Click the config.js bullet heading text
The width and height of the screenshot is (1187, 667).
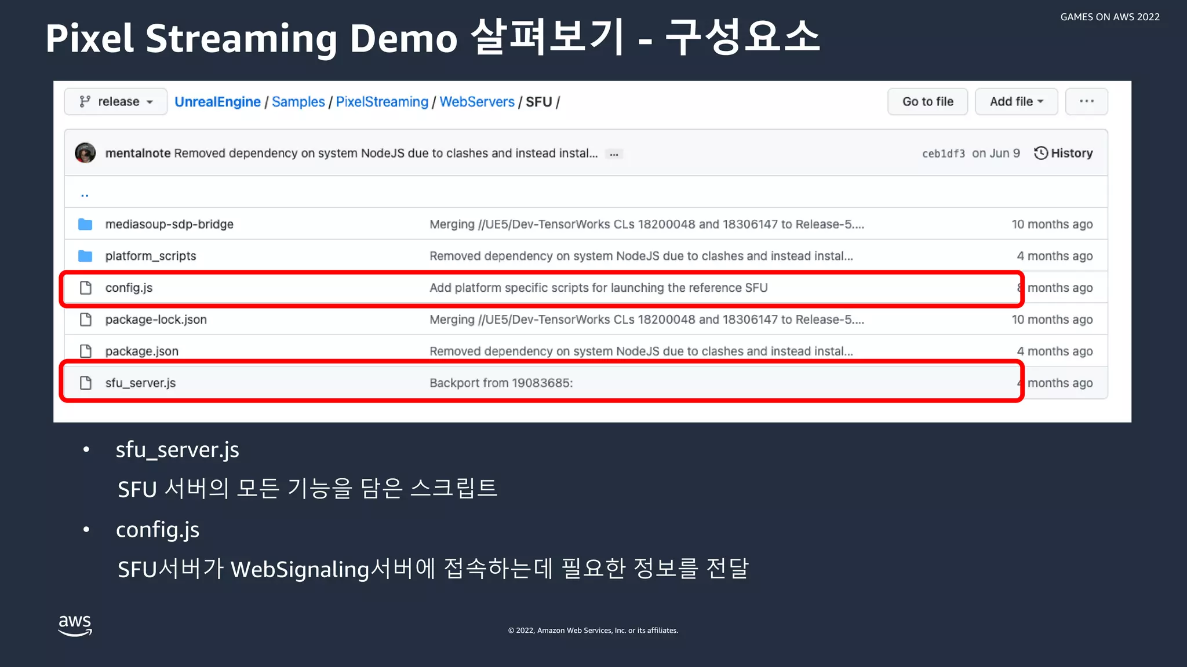point(158,530)
